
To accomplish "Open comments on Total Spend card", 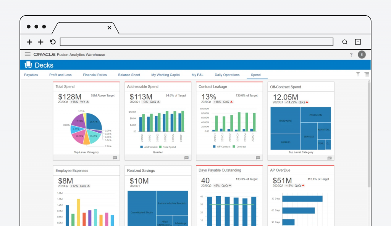I will pos(115,158).
